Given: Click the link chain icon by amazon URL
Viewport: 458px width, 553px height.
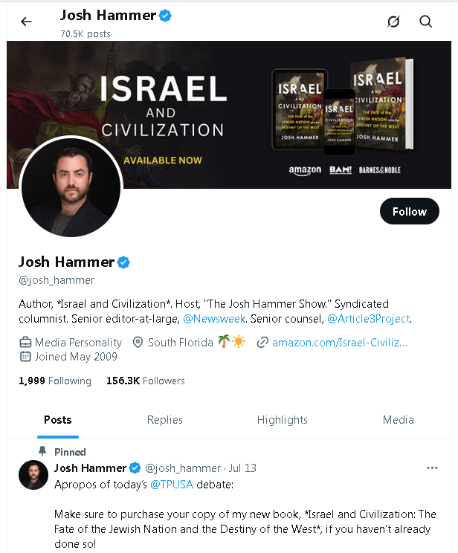Looking at the screenshot, I should click(x=262, y=343).
